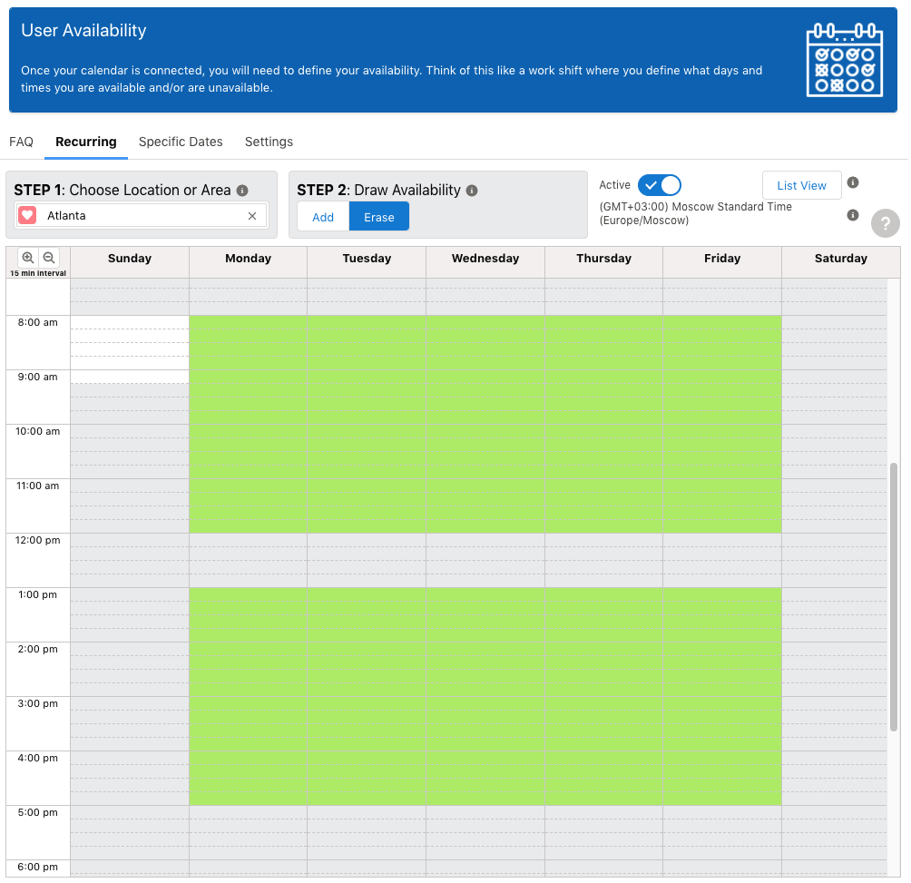
Task: Switch to the Specific Dates tab
Action: [x=181, y=142]
